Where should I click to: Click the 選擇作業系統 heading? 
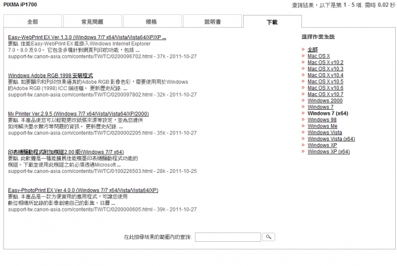[x=318, y=37]
